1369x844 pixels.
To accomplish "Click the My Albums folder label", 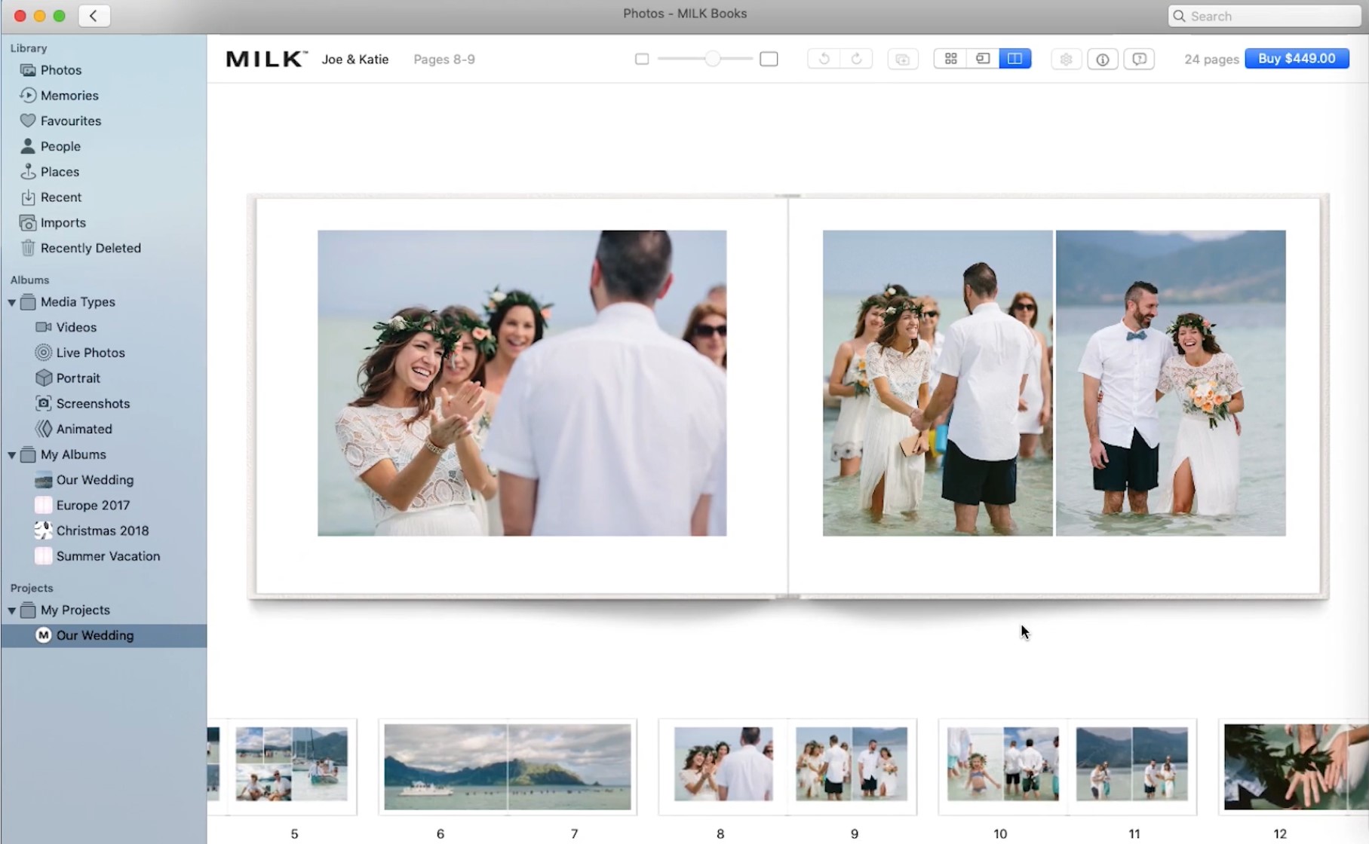I will [x=73, y=455].
